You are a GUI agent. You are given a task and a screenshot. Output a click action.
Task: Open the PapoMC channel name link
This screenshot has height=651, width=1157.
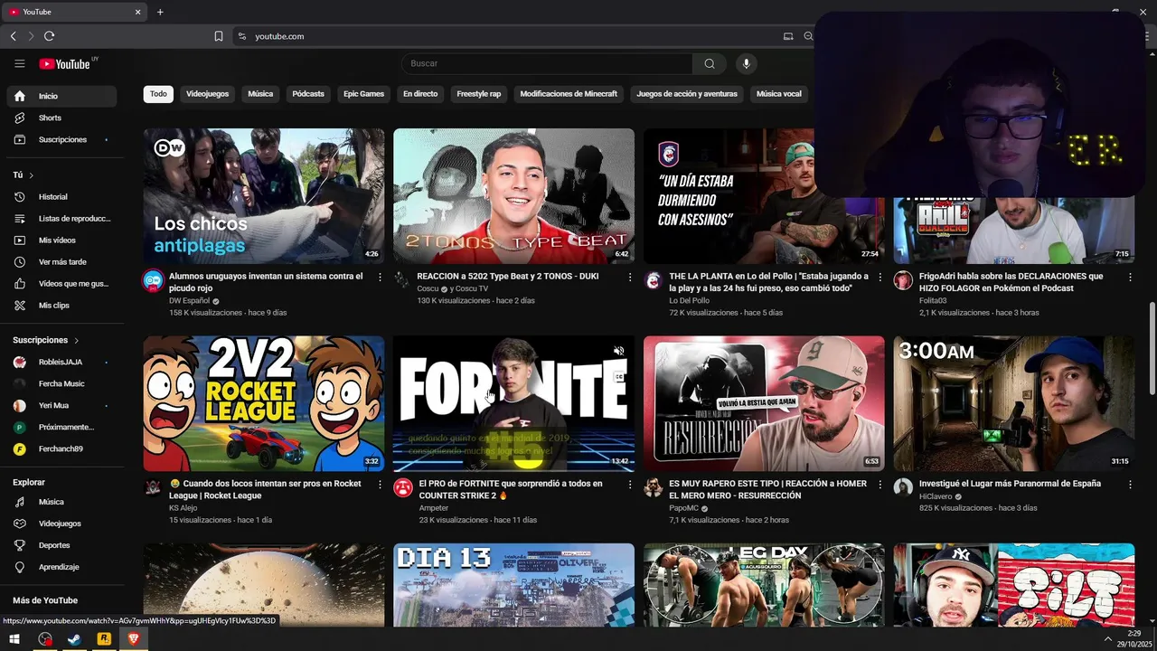684,508
